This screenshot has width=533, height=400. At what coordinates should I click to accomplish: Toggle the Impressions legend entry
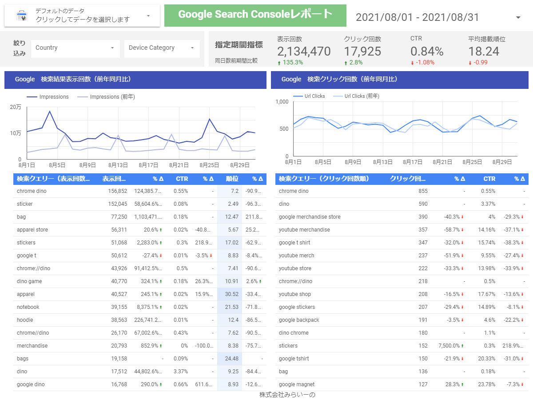48,96
